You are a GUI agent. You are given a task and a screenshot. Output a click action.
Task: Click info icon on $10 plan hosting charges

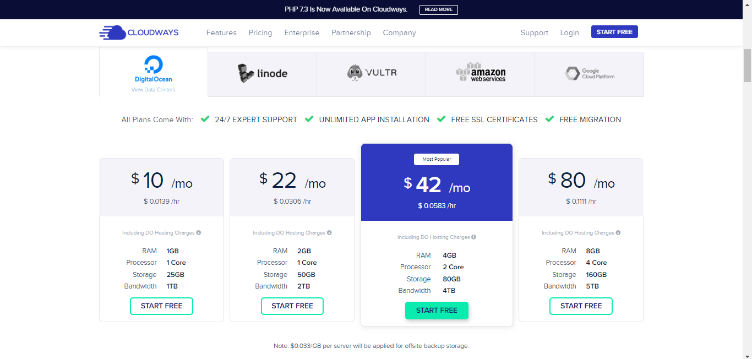199,233
